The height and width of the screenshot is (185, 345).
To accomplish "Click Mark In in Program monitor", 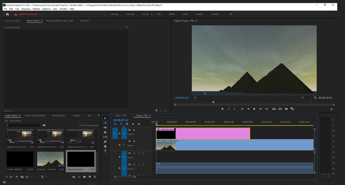I will pos(229,109).
